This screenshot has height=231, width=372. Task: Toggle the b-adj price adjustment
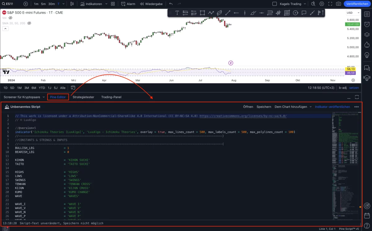(343, 88)
